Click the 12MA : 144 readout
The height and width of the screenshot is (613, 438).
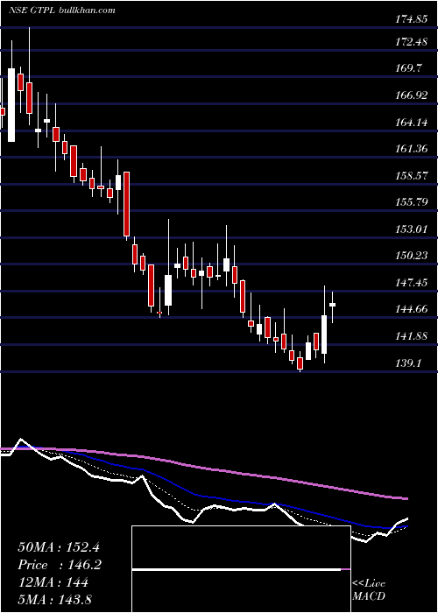tap(53, 582)
